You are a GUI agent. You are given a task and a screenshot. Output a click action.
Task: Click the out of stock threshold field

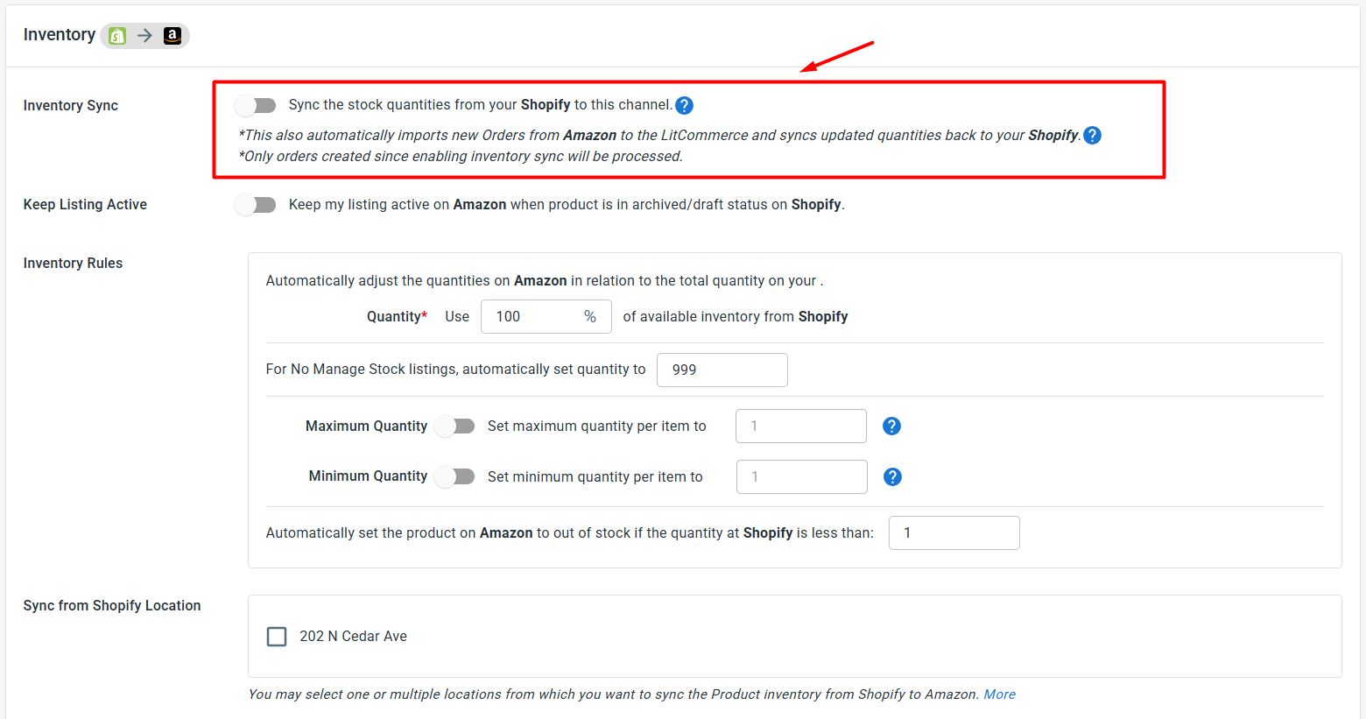954,533
